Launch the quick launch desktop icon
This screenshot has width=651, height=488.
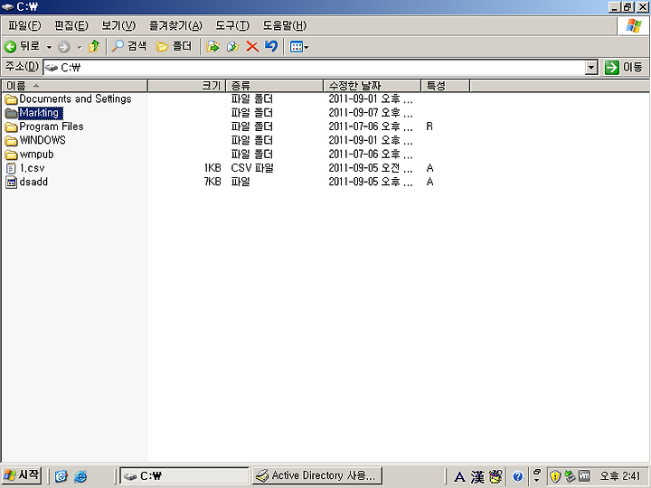click(x=61, y=476)
